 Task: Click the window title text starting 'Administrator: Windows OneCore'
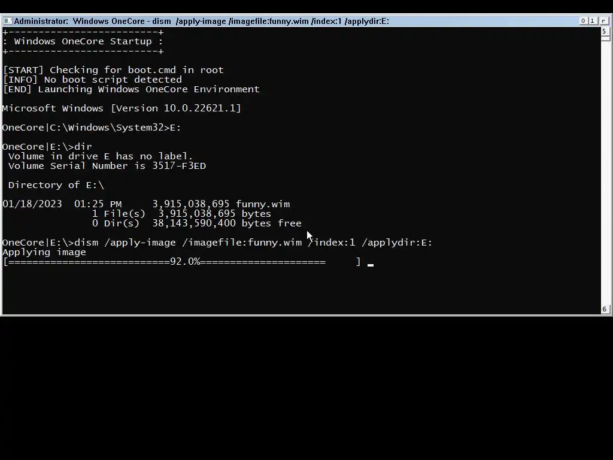click(x=201, y=21)
